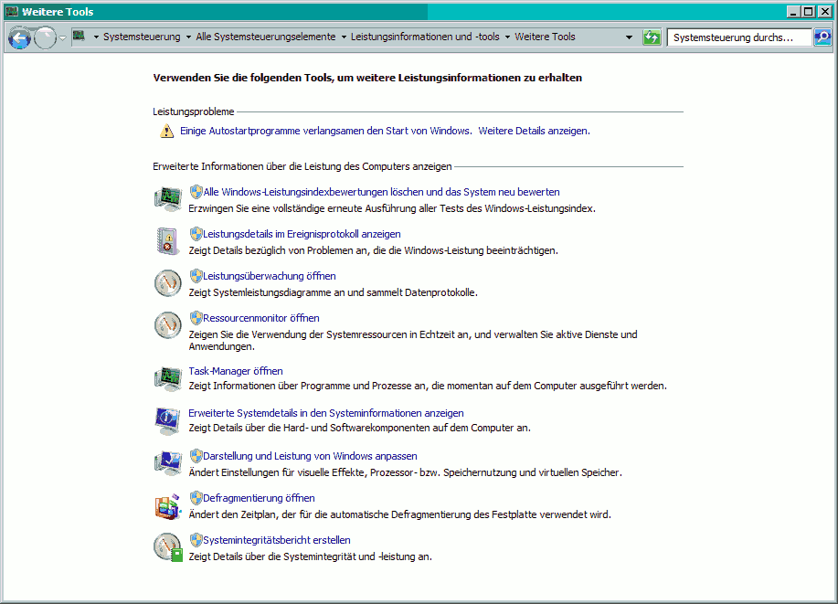Viewport: 838px width, 604px height.
Task: Click the window icon in title bar
Action: (x=12, y=11)
